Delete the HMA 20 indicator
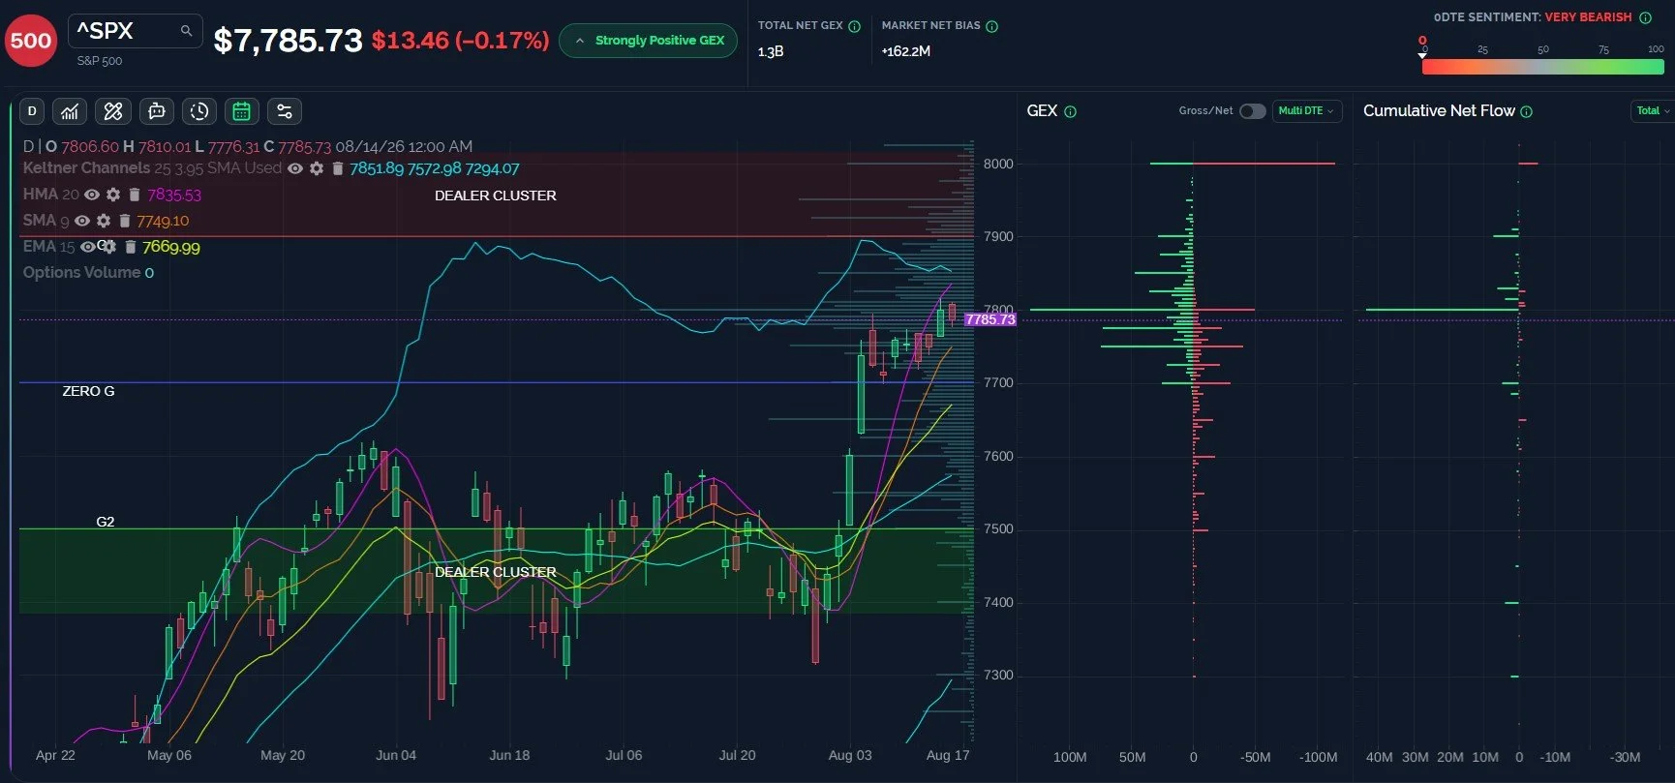Viewport: 1675px width, 783px height. coord(135,195)
